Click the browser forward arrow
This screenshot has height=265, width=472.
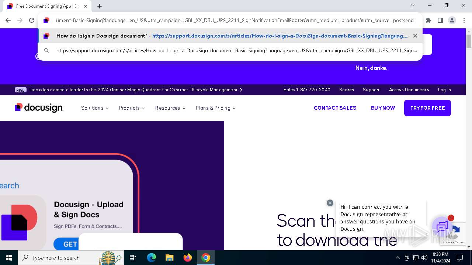point(20,20)
